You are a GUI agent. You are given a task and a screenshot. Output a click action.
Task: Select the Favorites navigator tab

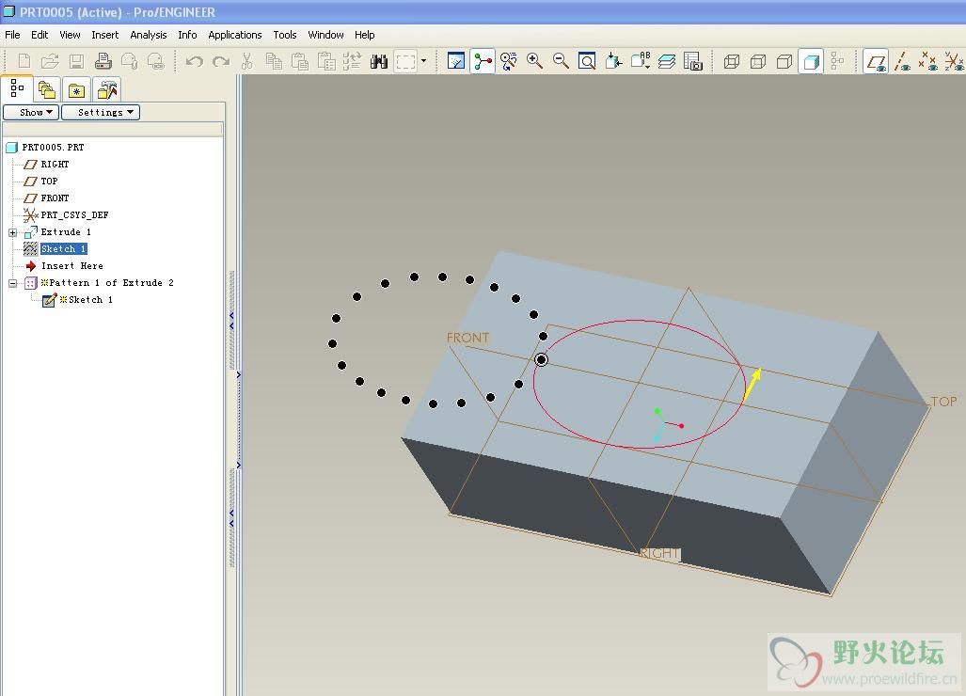point(77,90)
